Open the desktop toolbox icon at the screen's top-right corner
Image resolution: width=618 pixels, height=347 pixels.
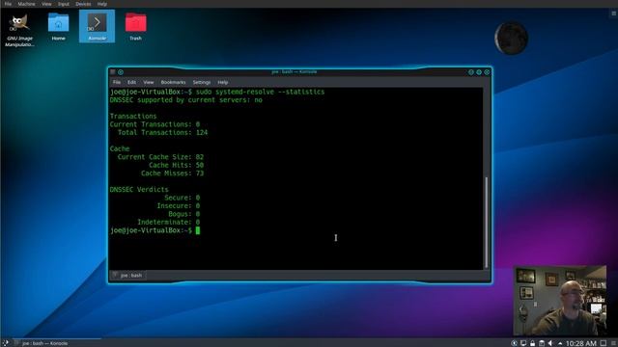(614, 13)
